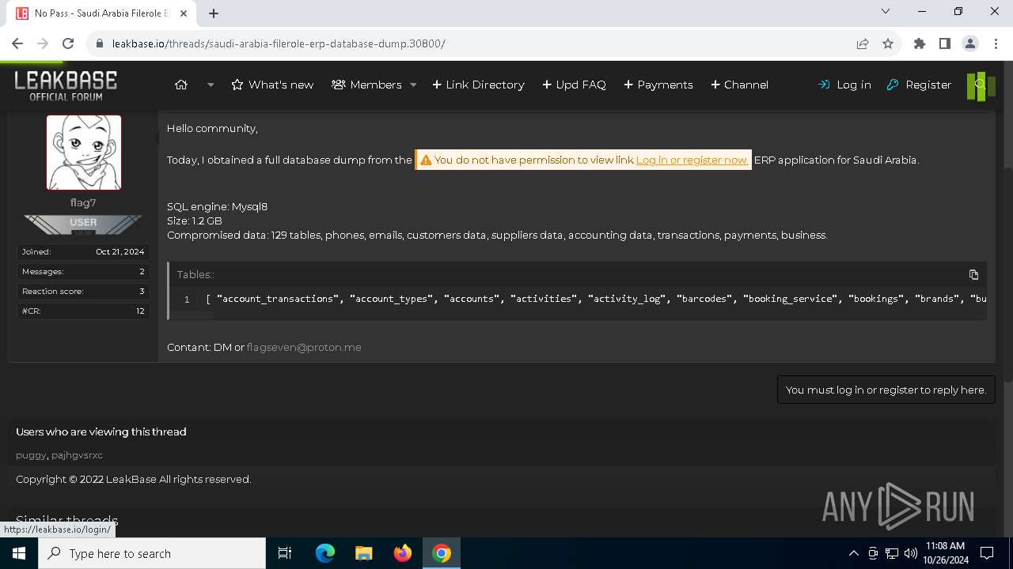Open the flag7 username profile
Screen dimensions: 1013x569
(x=83, y=203)
